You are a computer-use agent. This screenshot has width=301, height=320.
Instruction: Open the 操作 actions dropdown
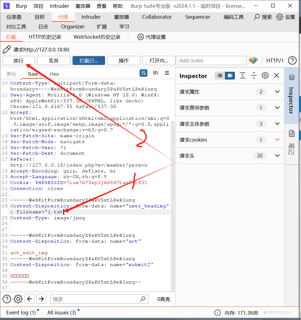[124, 61]
